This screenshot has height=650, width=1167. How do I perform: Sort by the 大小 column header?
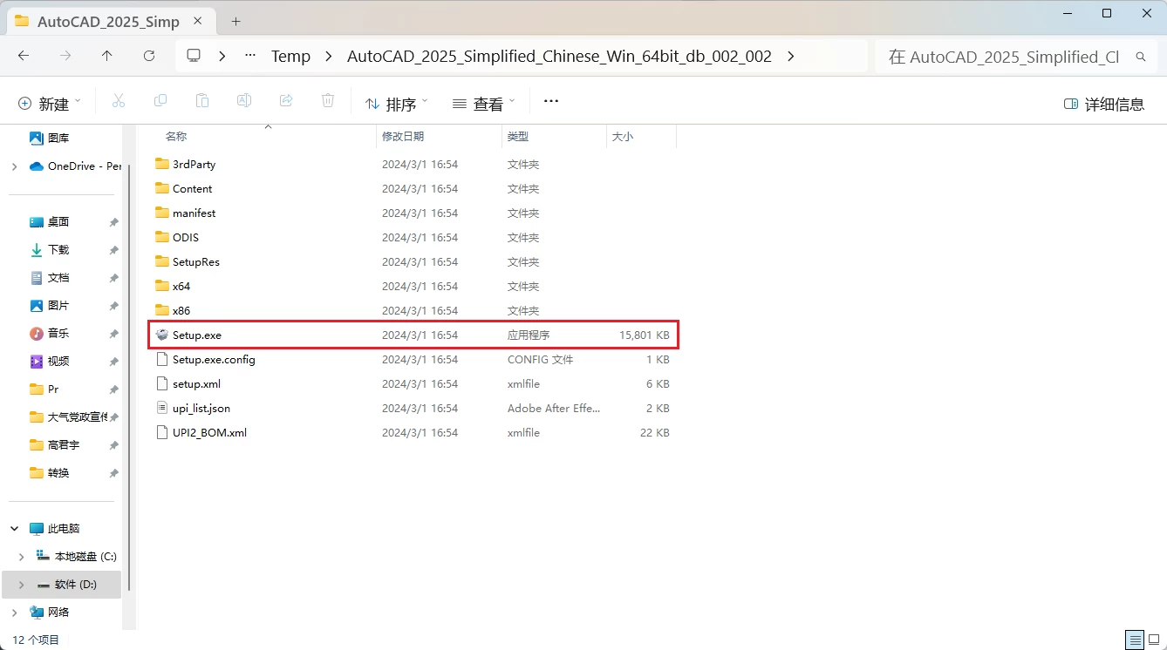click(x=623, y=137)
